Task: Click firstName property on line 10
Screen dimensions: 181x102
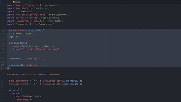Action: click(x=15, y=34)
